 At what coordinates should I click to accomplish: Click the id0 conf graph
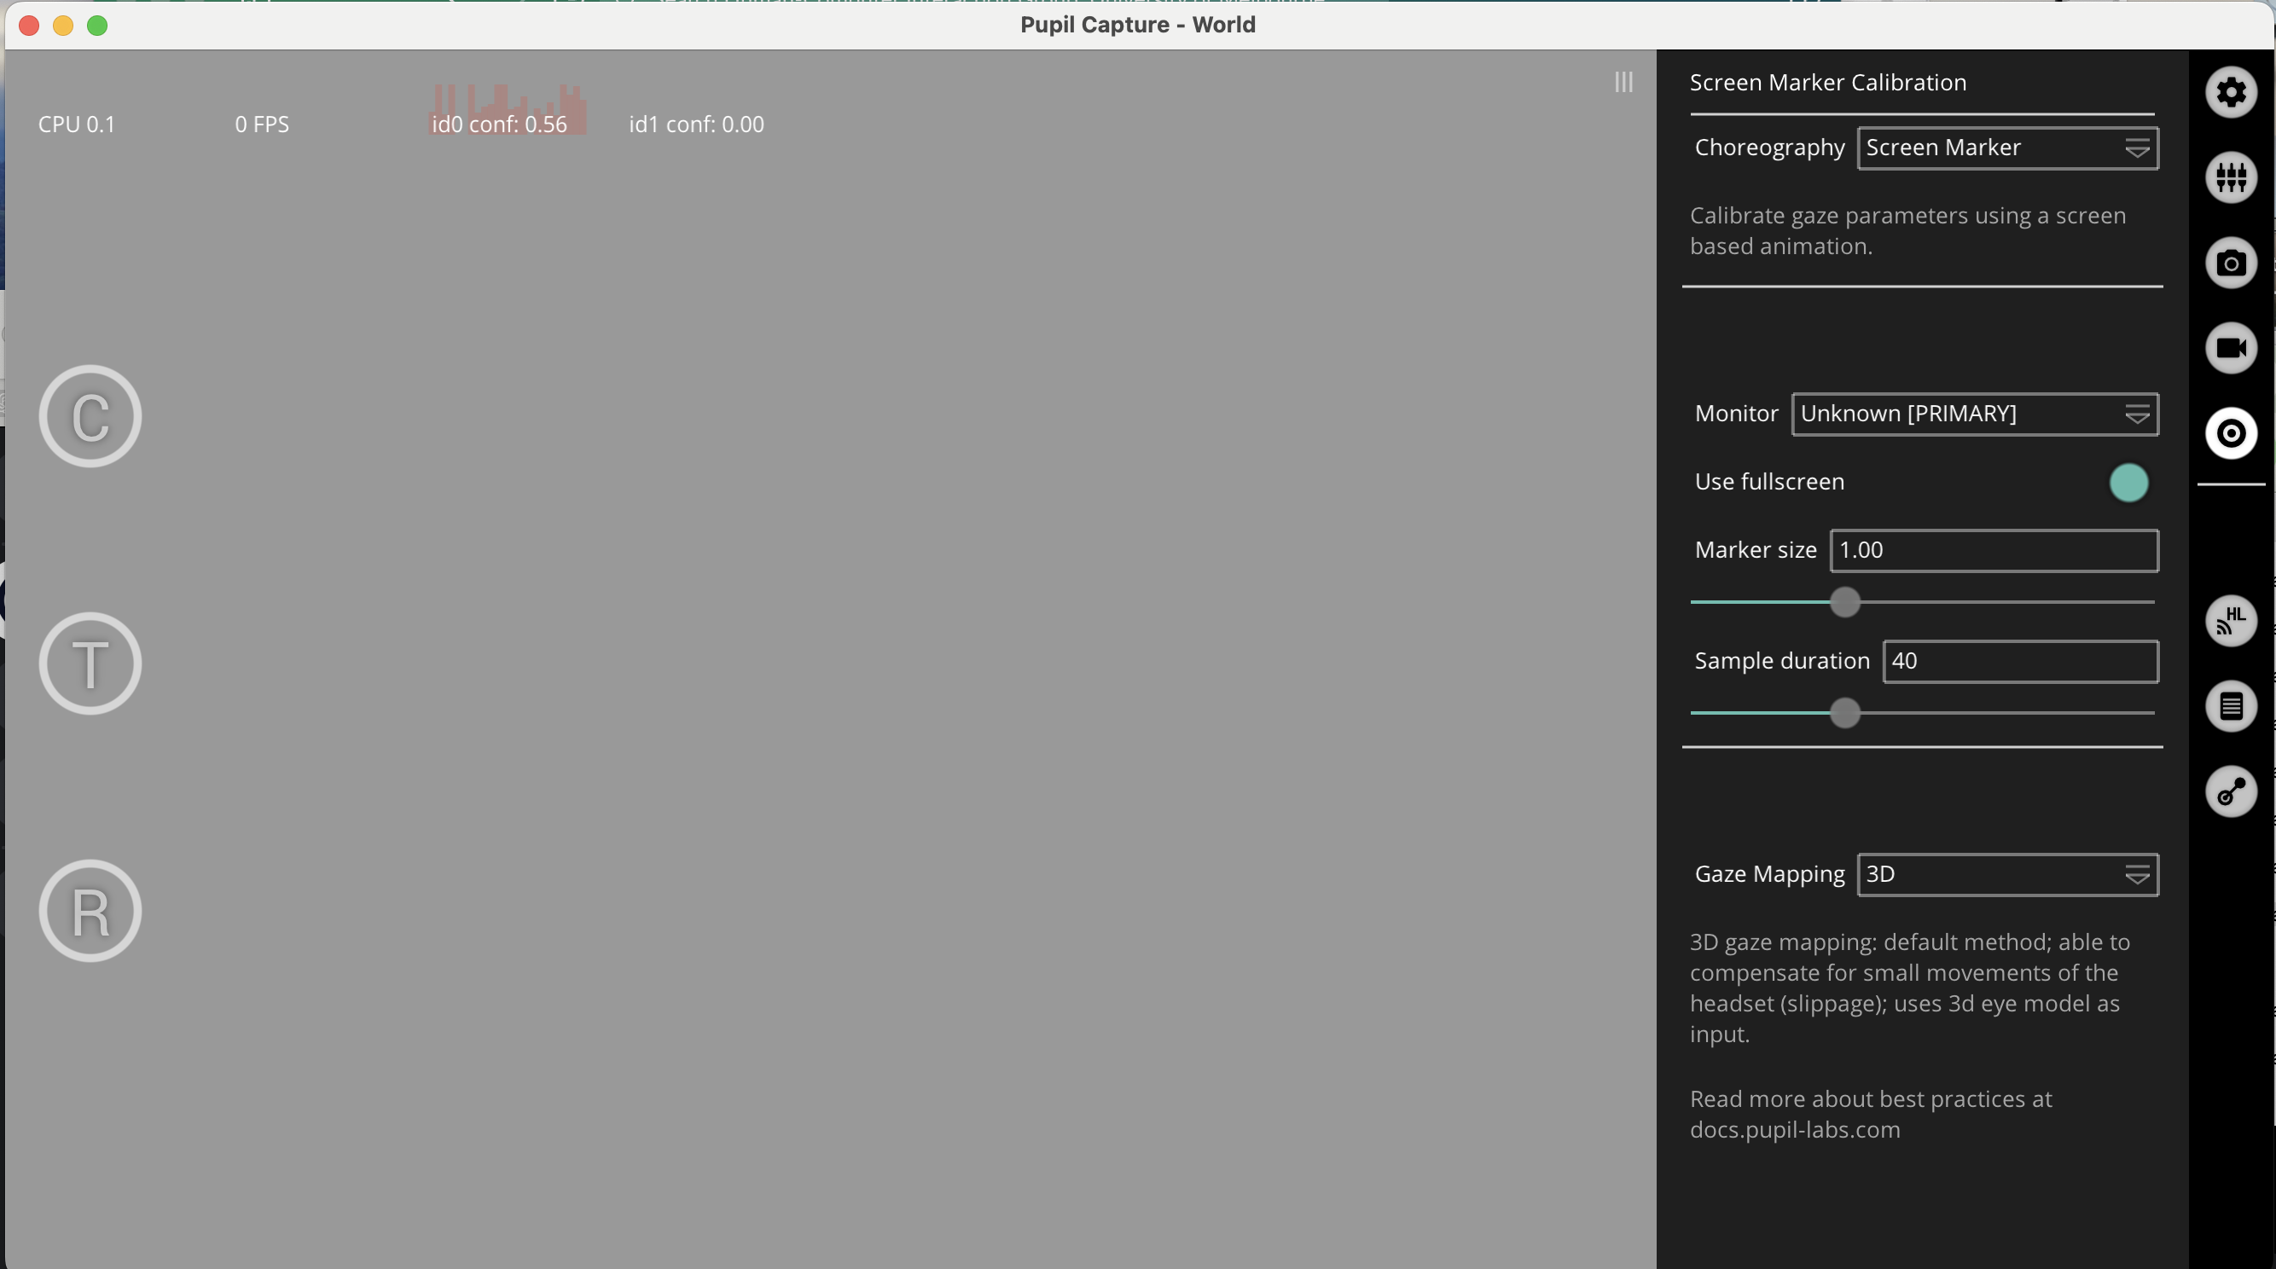507,110
